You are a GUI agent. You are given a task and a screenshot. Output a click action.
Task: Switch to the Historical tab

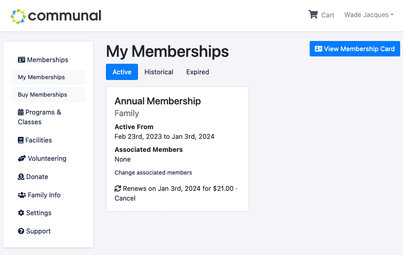(159, 72)
